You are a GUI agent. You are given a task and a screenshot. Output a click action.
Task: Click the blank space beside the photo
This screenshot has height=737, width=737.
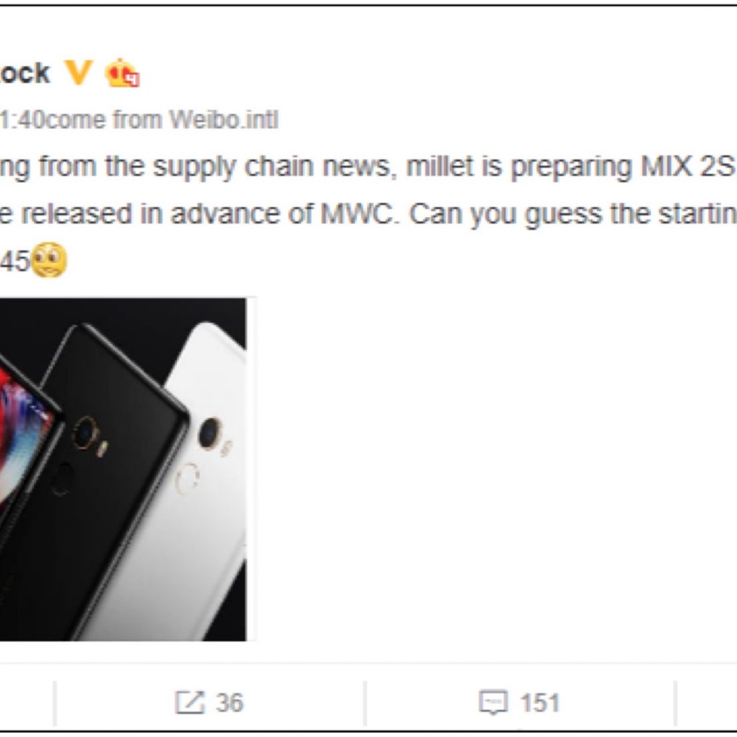pos(493,469)
